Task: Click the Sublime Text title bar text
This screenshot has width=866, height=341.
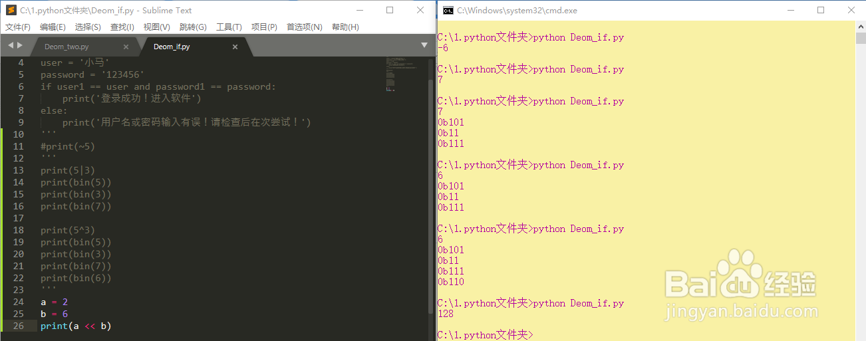Action: [106, 10]
